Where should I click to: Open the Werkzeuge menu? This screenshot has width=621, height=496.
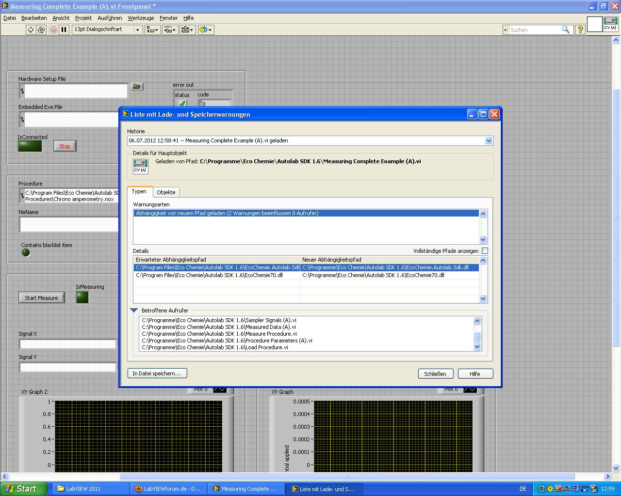[x=141, y=18]
